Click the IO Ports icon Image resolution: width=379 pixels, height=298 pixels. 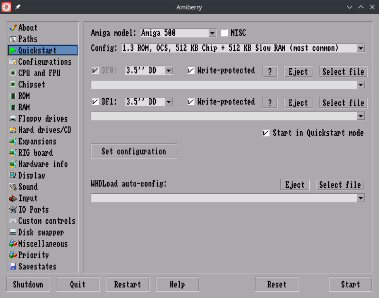(x=13, y=209)
